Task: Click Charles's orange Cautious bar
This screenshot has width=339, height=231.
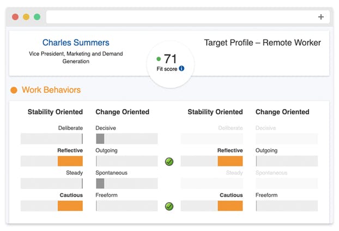Action: click(x=70, y=206)
